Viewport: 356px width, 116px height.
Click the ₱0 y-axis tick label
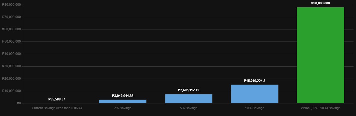point(19,103)
